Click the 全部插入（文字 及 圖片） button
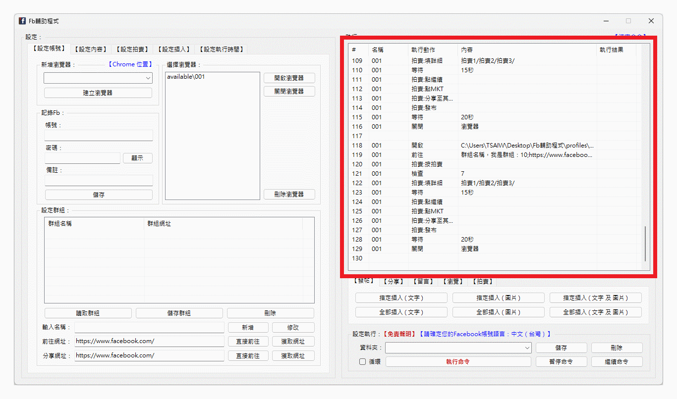This screenshot has height=399, width=677. [596, 312]
